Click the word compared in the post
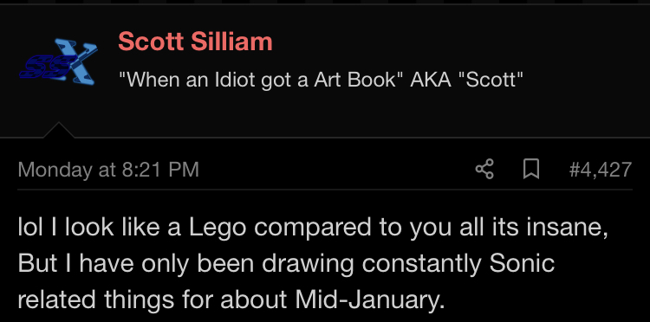 (313, 229)
